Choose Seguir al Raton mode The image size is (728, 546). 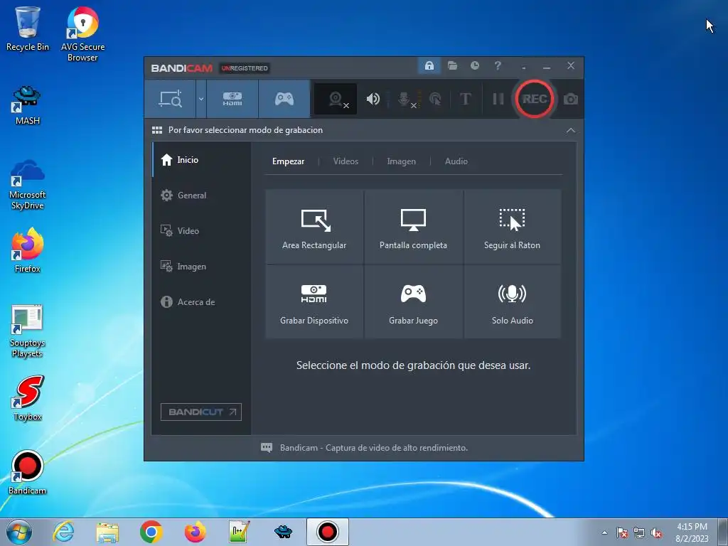512,227
